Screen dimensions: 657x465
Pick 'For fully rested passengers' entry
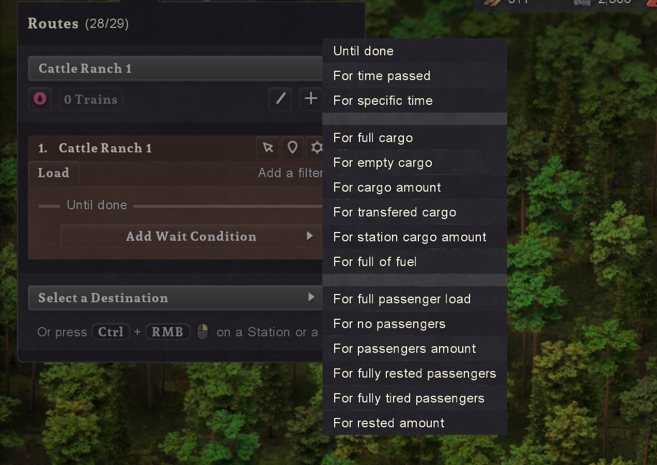tap(414, 374)
